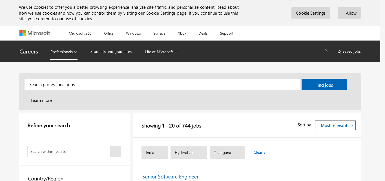Open Students and graduates section

point(111,52)
